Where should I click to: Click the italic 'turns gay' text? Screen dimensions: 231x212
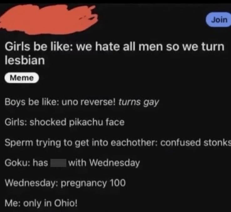click(139, 102)
